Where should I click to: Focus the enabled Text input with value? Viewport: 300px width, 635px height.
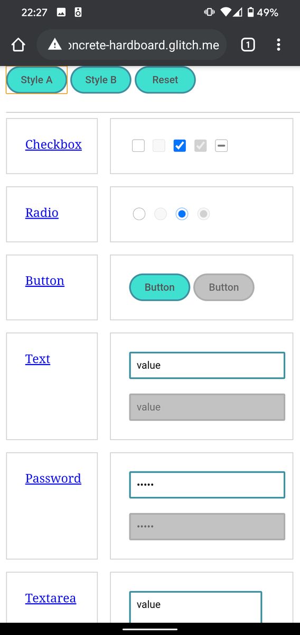[207, 365]
